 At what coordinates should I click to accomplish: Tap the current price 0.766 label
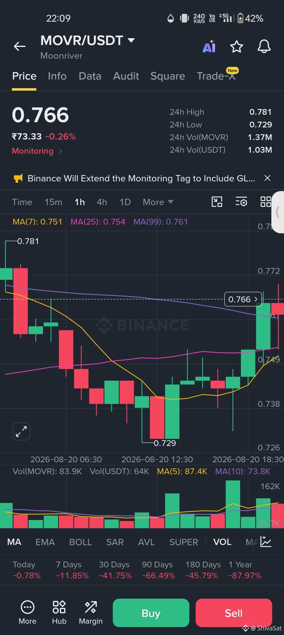243,299
